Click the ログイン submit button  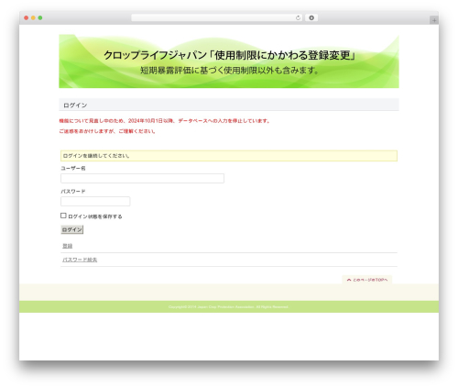pos(72,229)
